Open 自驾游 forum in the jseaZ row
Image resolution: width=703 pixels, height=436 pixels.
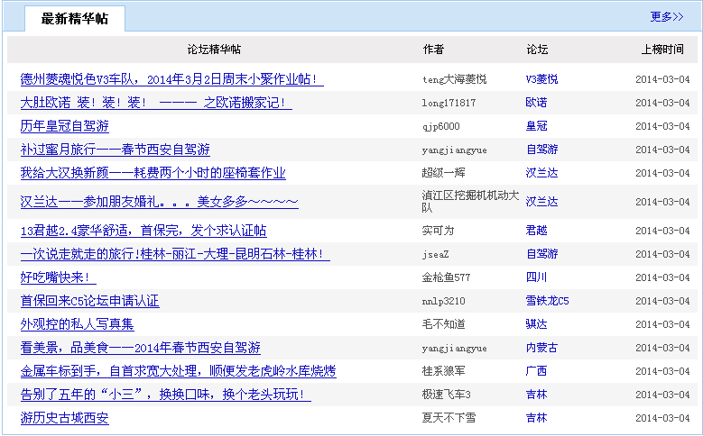[541, 254]
